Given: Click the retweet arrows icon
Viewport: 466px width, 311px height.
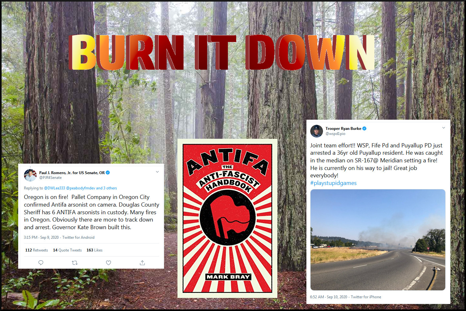Looking at the screenshot, I should click(75, 263).
